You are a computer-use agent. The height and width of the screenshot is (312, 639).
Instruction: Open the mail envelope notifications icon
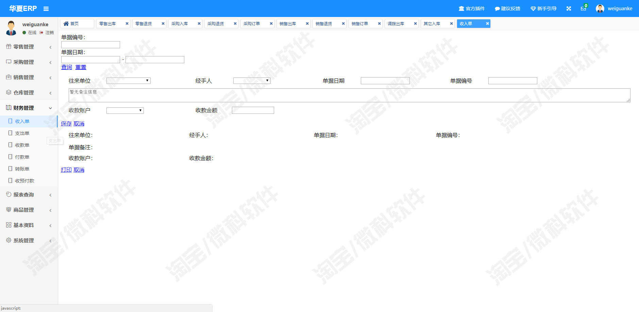583,8
